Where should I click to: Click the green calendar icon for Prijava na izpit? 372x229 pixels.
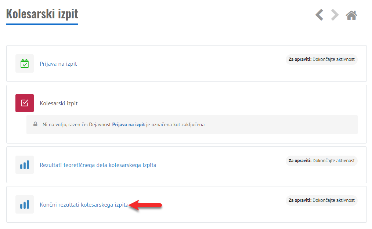(x=25, y=63)
